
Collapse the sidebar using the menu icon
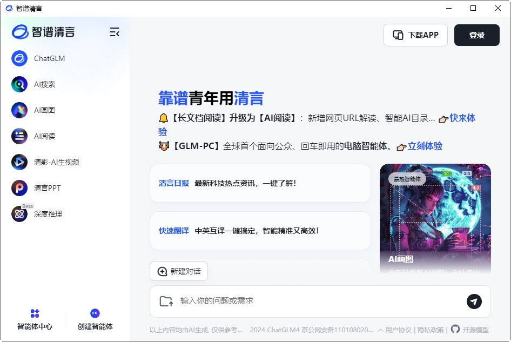pyautogui.click(x=115, y=32)
